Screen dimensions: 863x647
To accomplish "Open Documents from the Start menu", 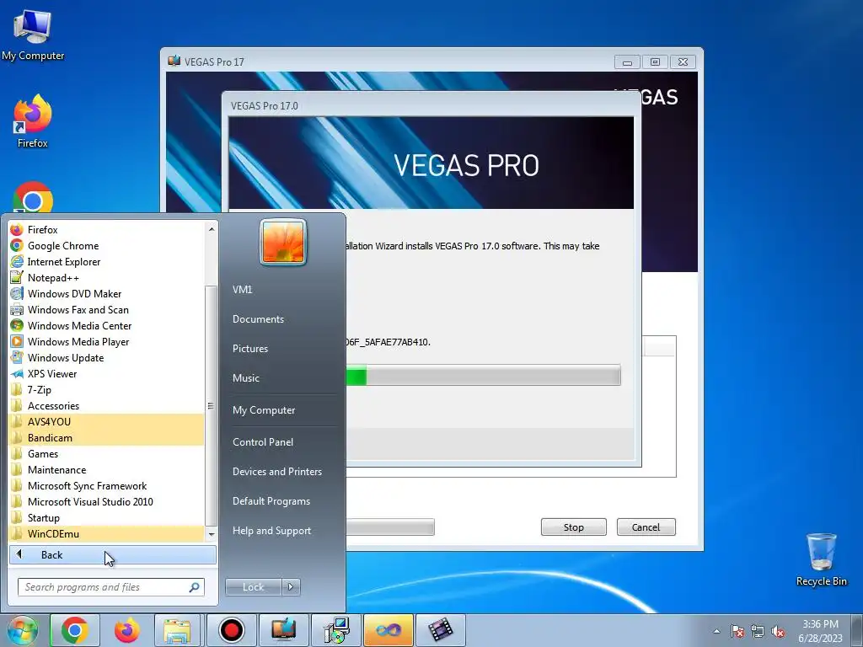I will click(x=258, y=319).
